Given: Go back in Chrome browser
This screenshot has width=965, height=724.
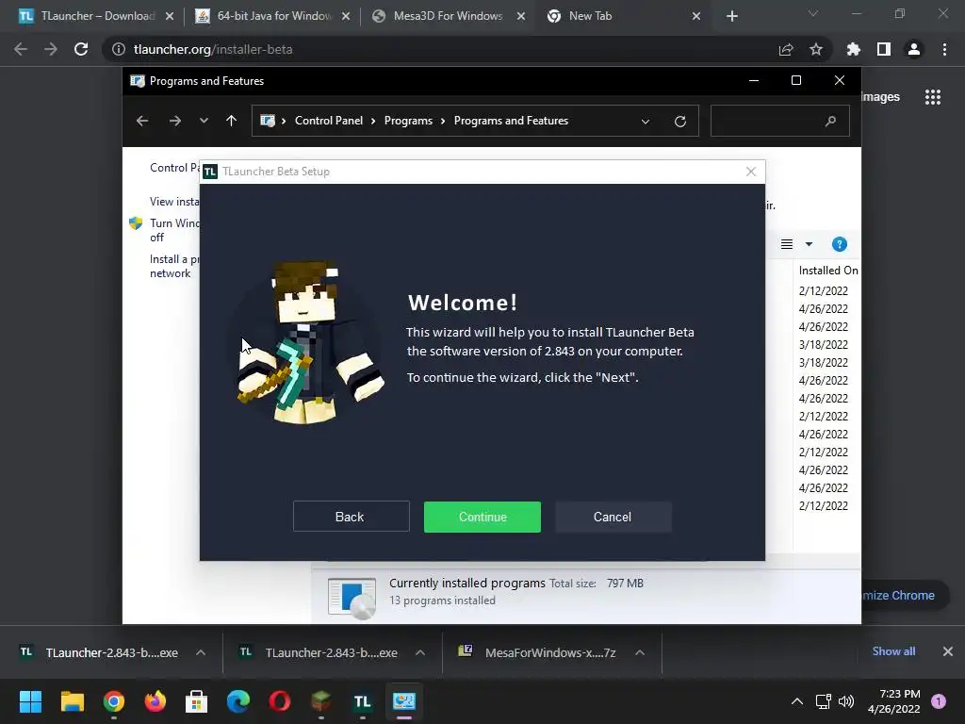Looking at the screenshot, I should [21, 49].
